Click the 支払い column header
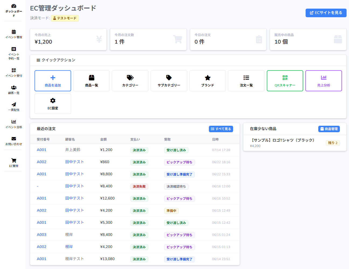The image size is (349, 269). [135, 139]
